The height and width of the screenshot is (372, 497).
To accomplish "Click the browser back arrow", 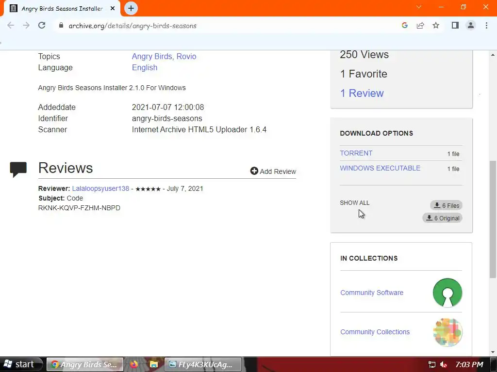I will point(11,26).
